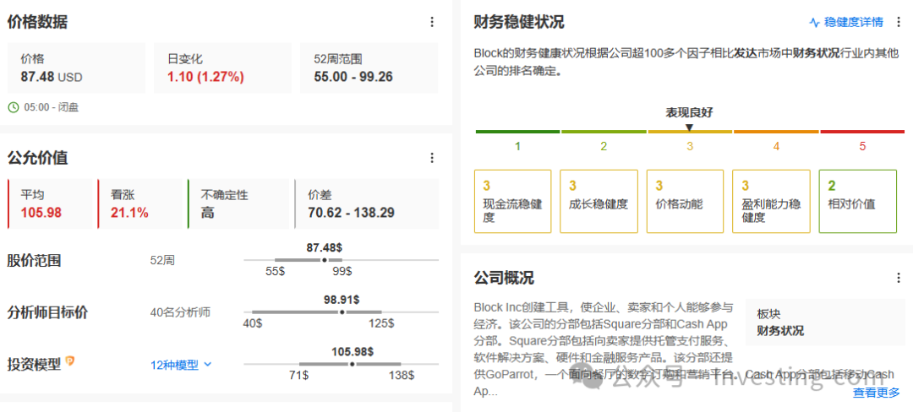Click the 40名分析师 label
Viewport: 913px width, 412px height.
coord(180,312)
